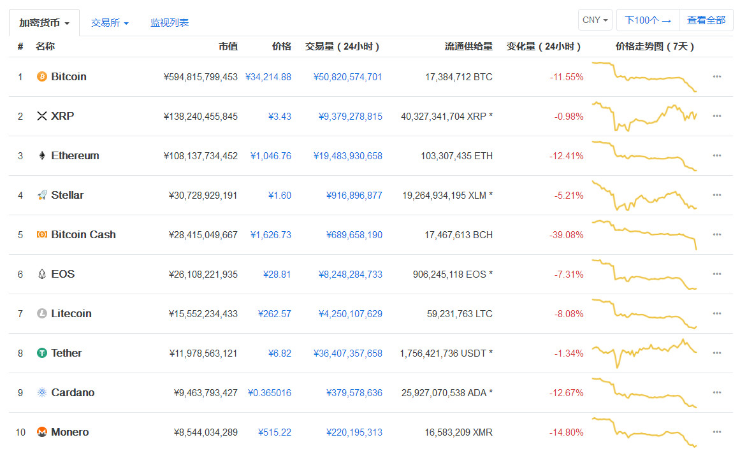Open the Cardano name link
The image size is (740, 449).
(73, 392)
